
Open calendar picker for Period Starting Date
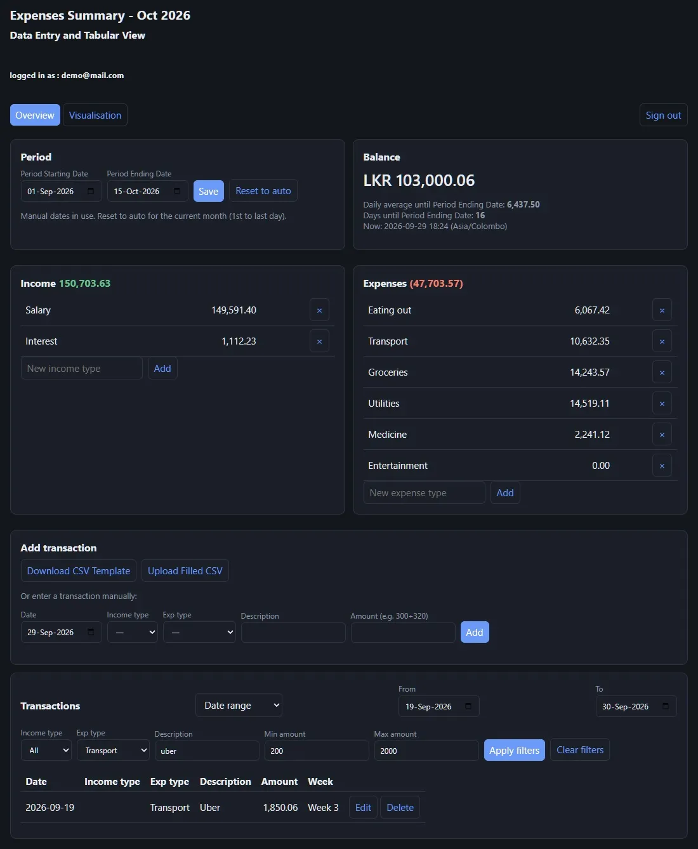[91, 191]
